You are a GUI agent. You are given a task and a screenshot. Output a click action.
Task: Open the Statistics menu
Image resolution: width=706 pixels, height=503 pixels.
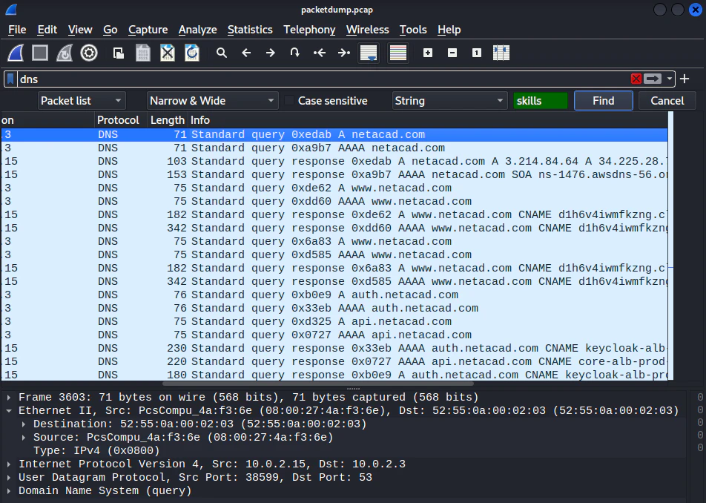tap(250, 30)
